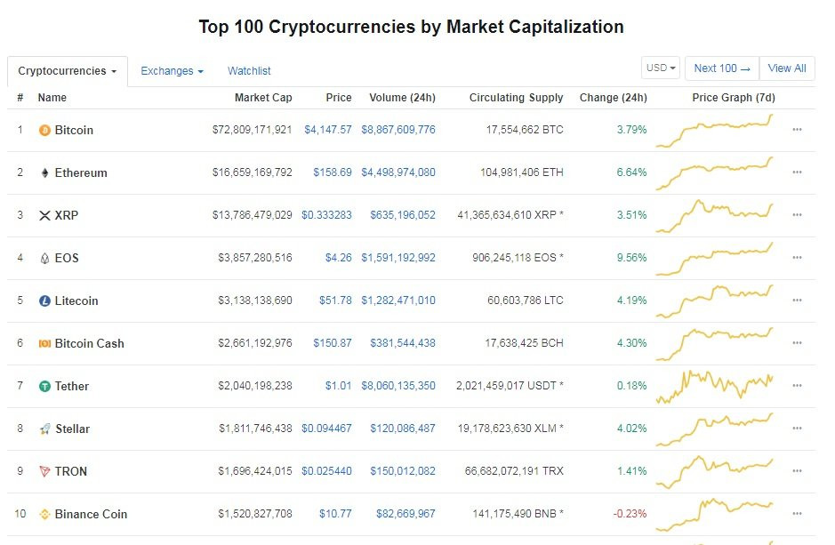This screenshot has width=835, height=545.
Task: Click the TRON logo icon
Action: pyautogui.click(x=44, y=472)
